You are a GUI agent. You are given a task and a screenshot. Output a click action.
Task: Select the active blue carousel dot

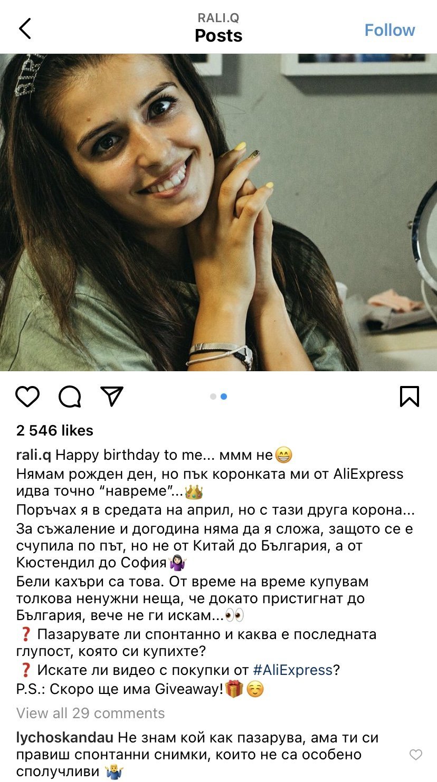coord(224,397)
